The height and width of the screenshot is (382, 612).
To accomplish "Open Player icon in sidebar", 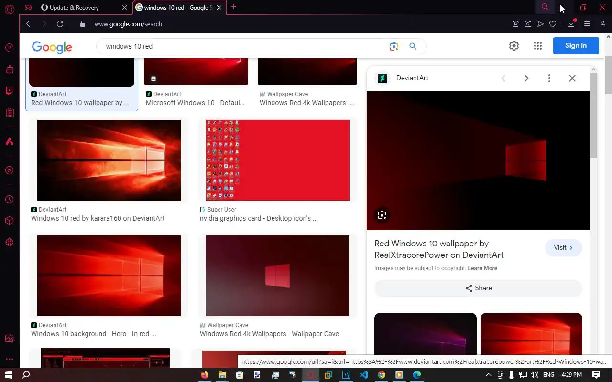I will click(x=9, y=170).
